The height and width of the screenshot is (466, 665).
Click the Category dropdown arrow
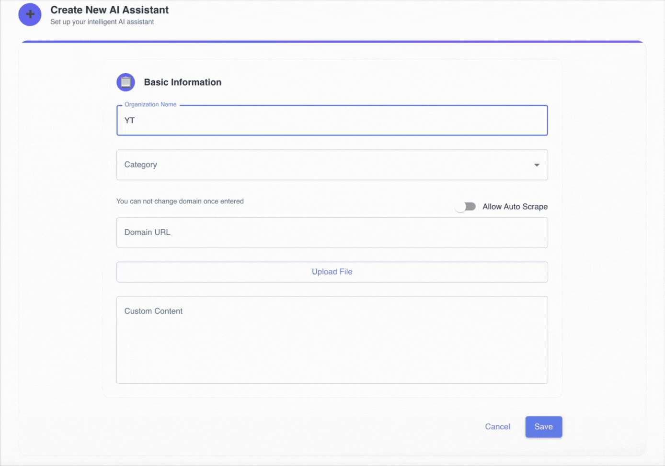(x=537, y=165)
